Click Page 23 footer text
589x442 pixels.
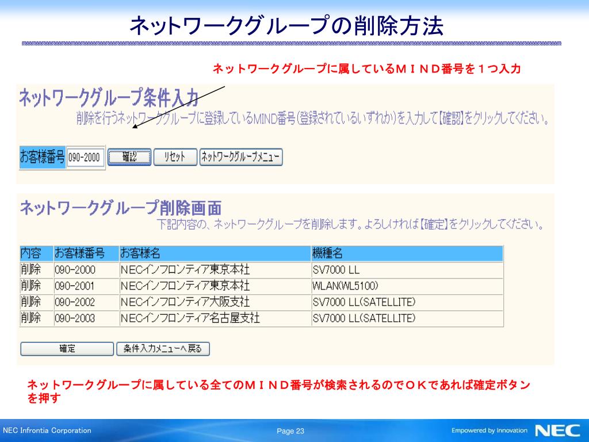click(290, 431)
